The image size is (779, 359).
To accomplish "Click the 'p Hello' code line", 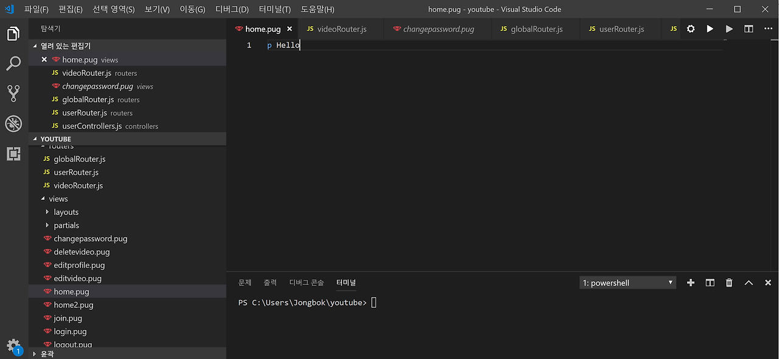I will point(284,46).
